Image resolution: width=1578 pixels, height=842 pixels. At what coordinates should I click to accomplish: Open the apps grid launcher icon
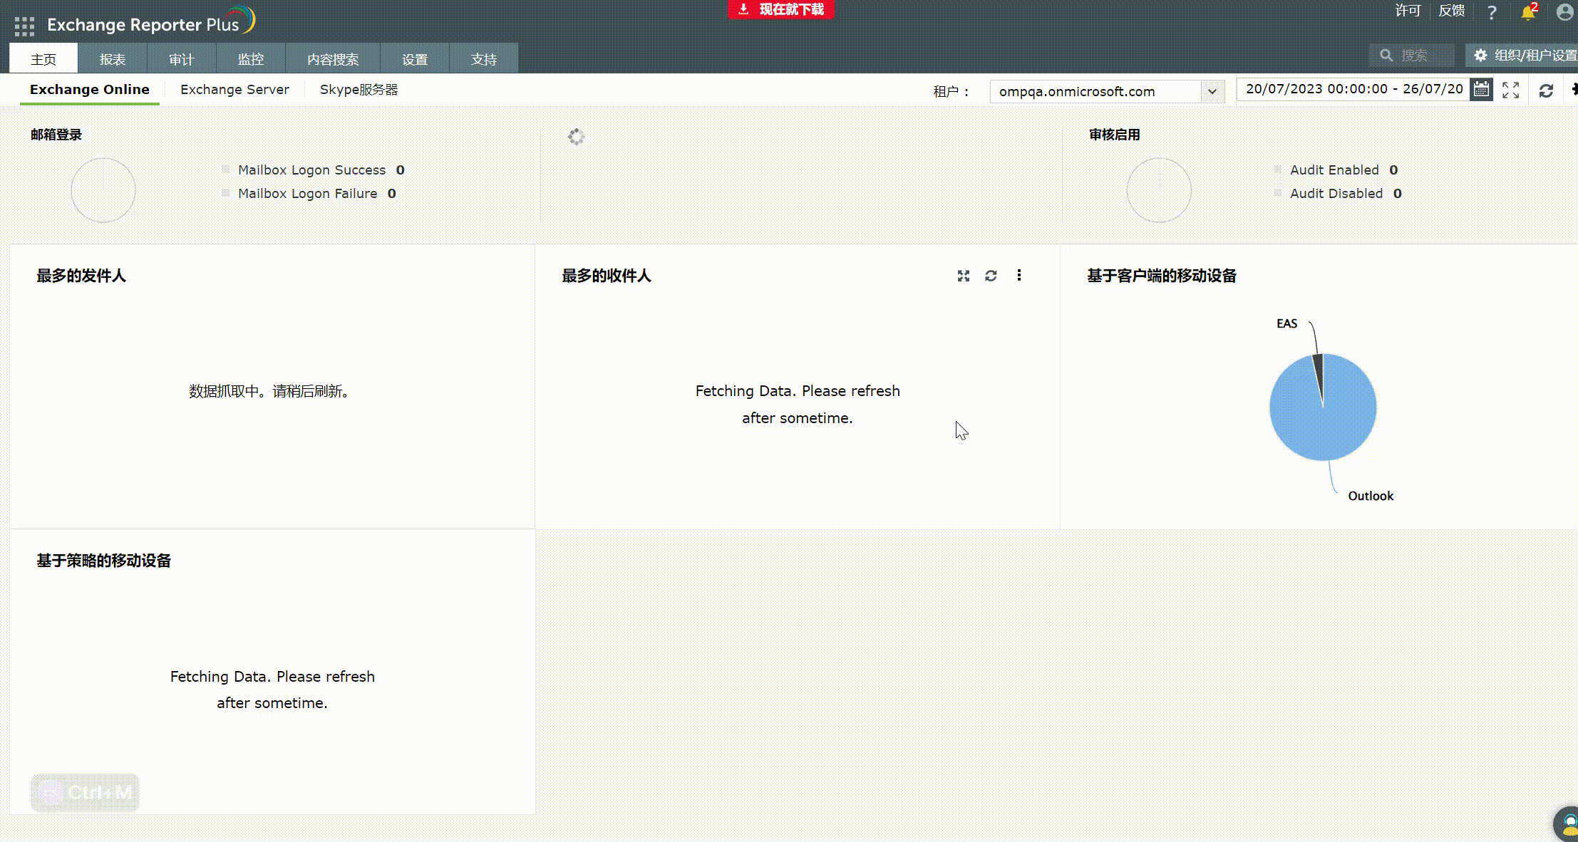tap(24, 26)
